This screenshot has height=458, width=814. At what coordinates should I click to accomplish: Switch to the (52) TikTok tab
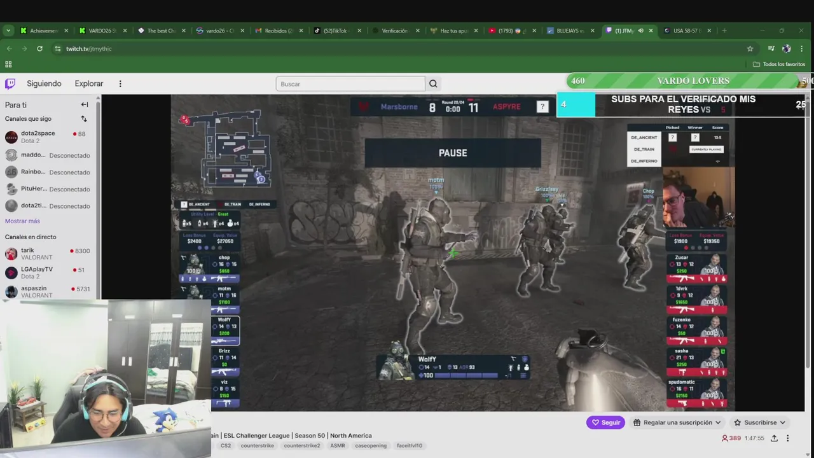[x=336, y=31]
